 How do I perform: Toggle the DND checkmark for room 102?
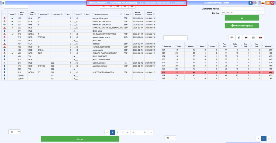point(12,18)
